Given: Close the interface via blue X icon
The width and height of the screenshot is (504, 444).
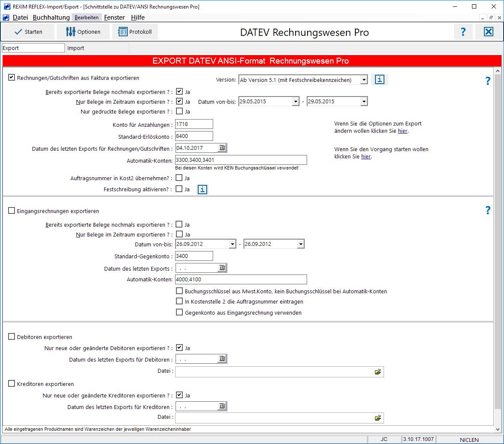Looking at the screenshot, I should coord(489,32).
